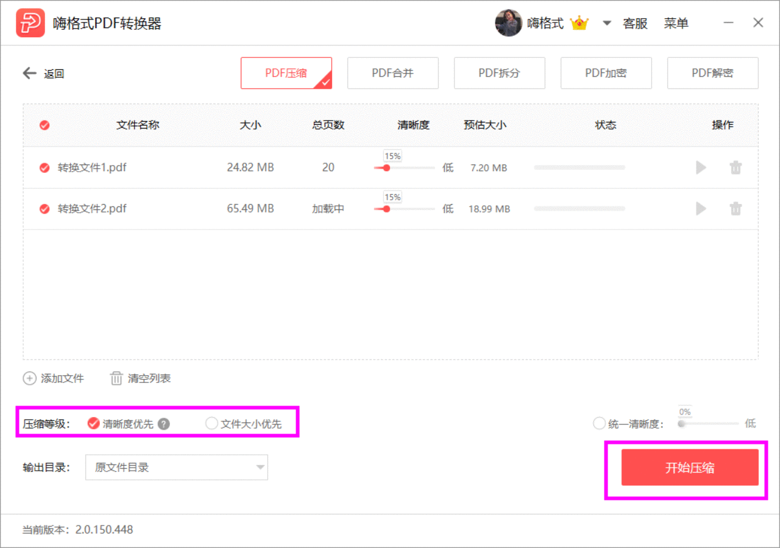Open the 菜单 menu
This screenshot has width=780, height=548.
[x=676, y=23]
